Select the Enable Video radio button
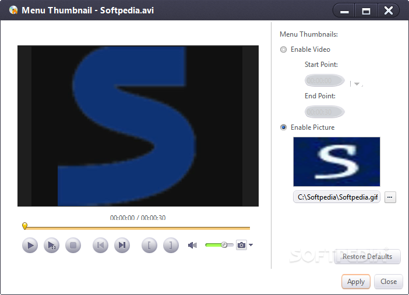The width and height of the screenshot is (409, 295). point(283,49)
